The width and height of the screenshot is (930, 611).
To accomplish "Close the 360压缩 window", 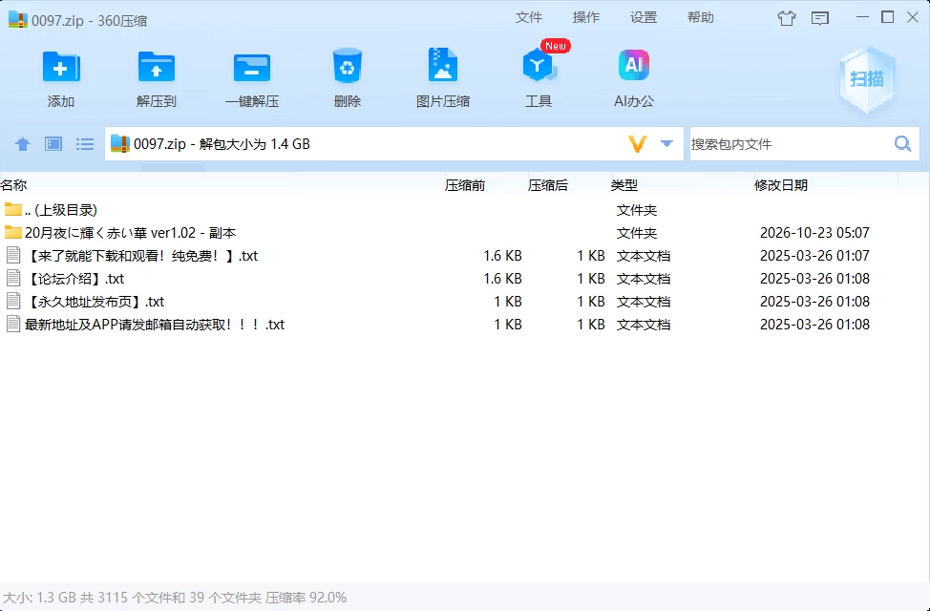I will [913, 17].
